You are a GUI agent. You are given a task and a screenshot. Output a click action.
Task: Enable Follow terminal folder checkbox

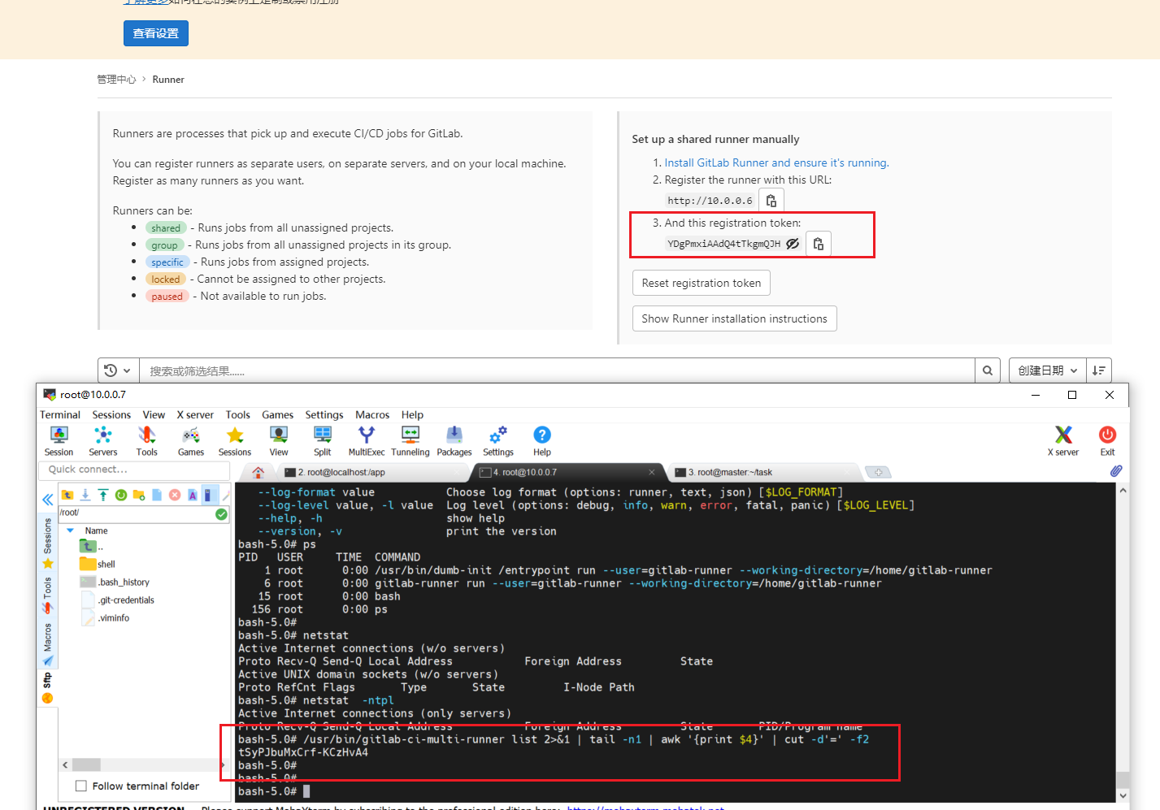(x=81, y=786)
